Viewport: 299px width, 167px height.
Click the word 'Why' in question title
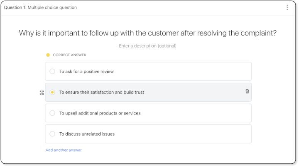coord(26,33)
